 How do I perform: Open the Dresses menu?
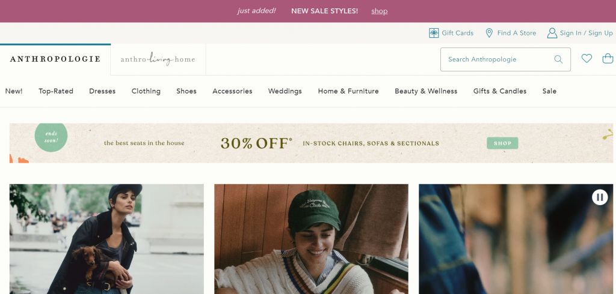point(102,91)
